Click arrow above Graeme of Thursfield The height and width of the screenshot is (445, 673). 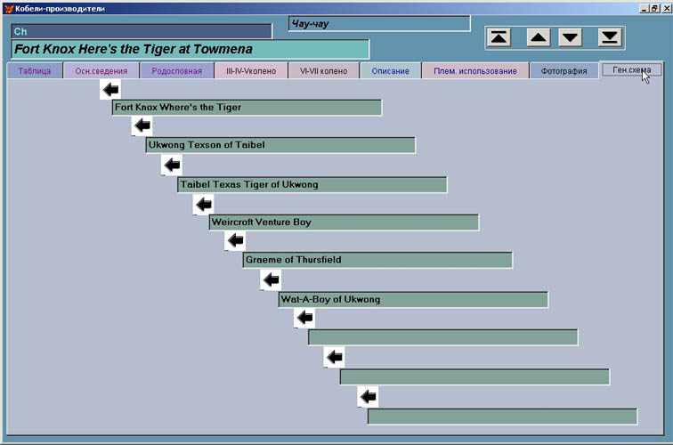coord(235,240)
